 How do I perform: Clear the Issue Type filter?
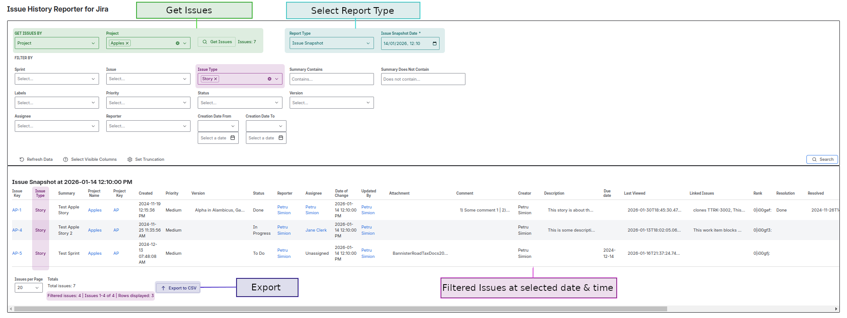270,79
